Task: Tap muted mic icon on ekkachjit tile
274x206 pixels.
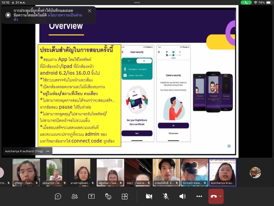Action: click(x=65, y=183)
